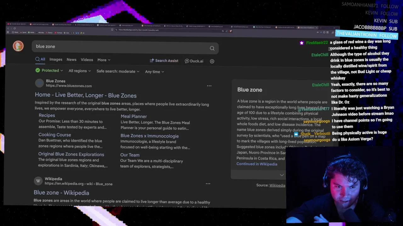Switch to the Videos tab
403x226 pixels.
pos(87,60)
